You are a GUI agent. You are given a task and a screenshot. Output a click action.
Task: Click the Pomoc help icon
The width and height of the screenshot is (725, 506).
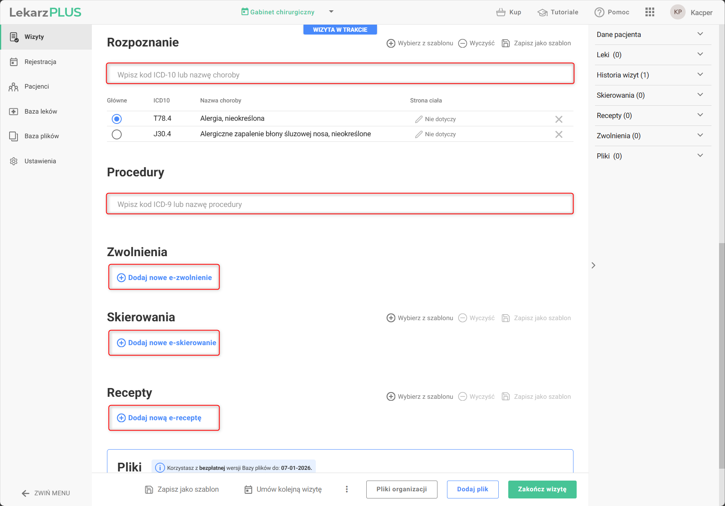[x=599, y=12]
